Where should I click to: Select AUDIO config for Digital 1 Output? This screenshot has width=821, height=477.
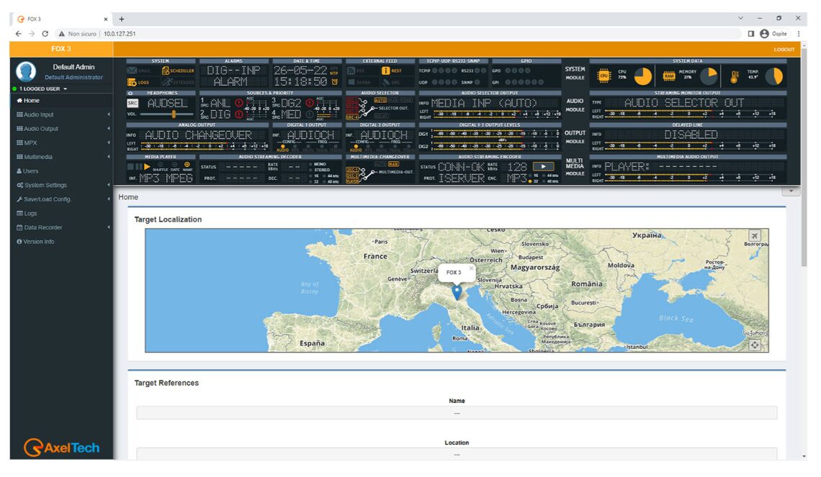[283, 148]
